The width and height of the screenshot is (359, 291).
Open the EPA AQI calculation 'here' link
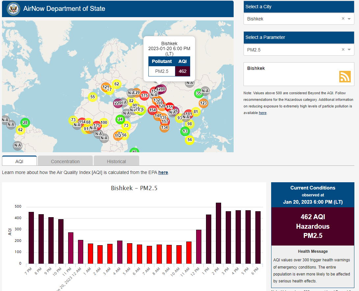coord(163,172)
